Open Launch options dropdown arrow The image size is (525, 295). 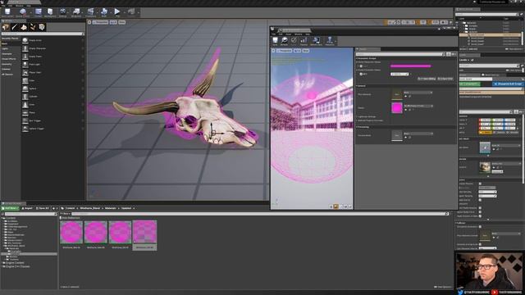tap(138, 12)
